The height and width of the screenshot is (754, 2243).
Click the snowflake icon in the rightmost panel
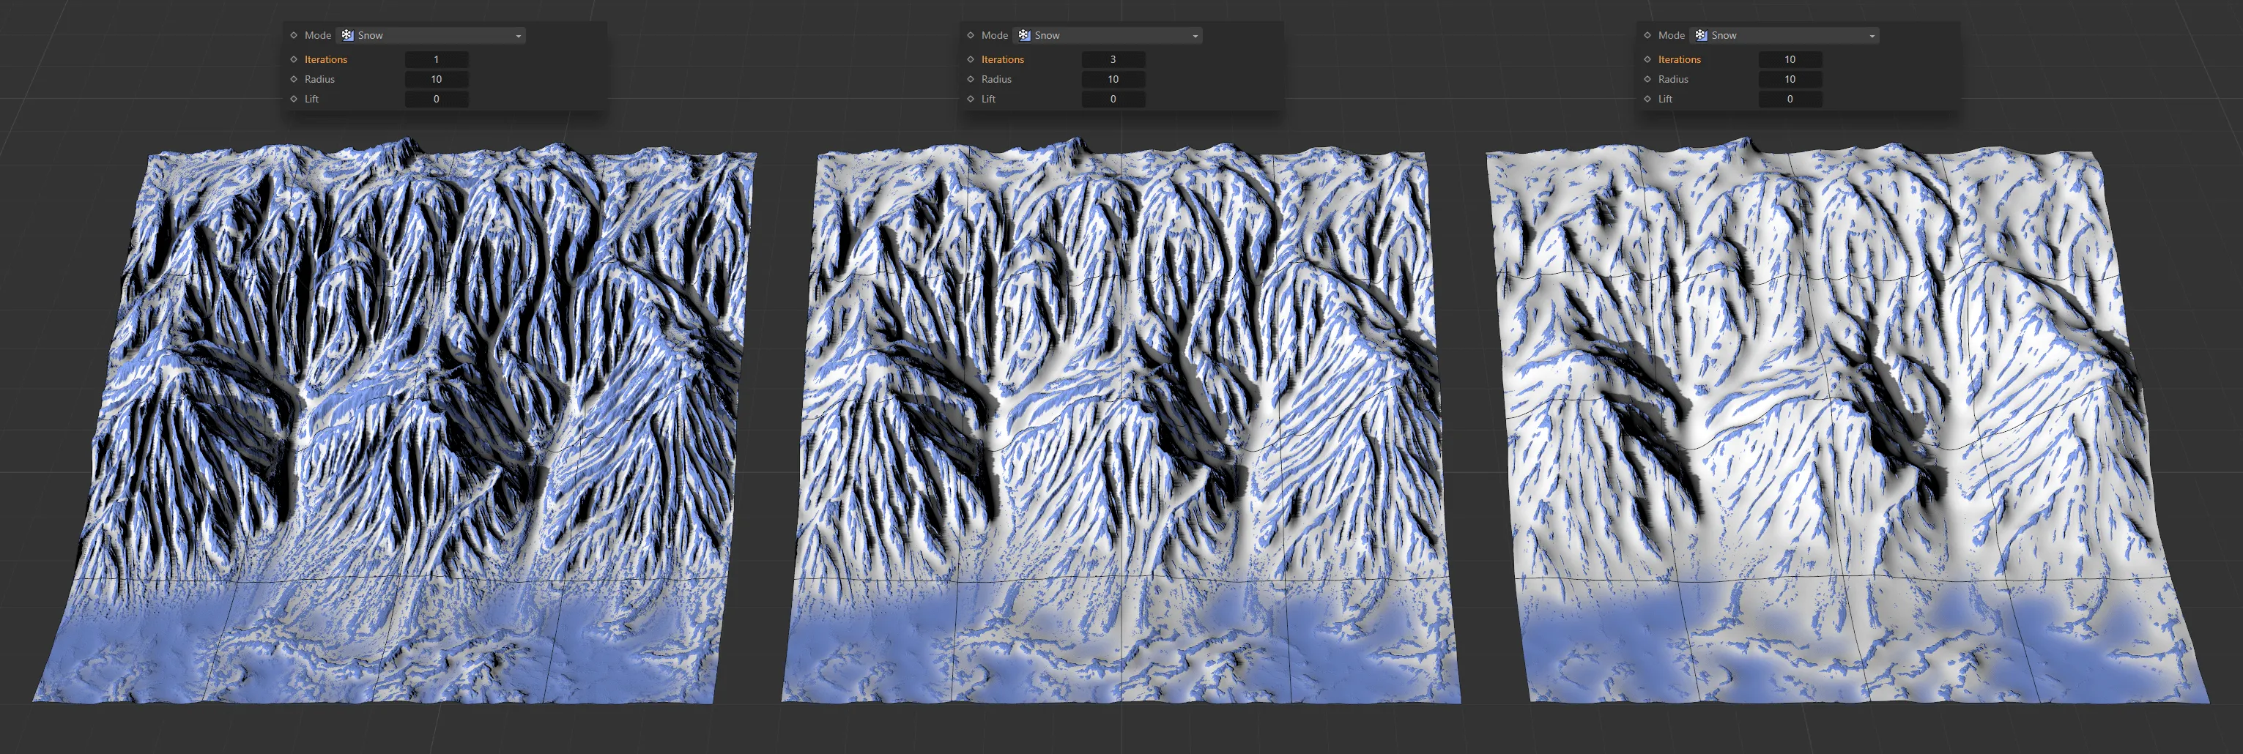[x=1700, y=35]
